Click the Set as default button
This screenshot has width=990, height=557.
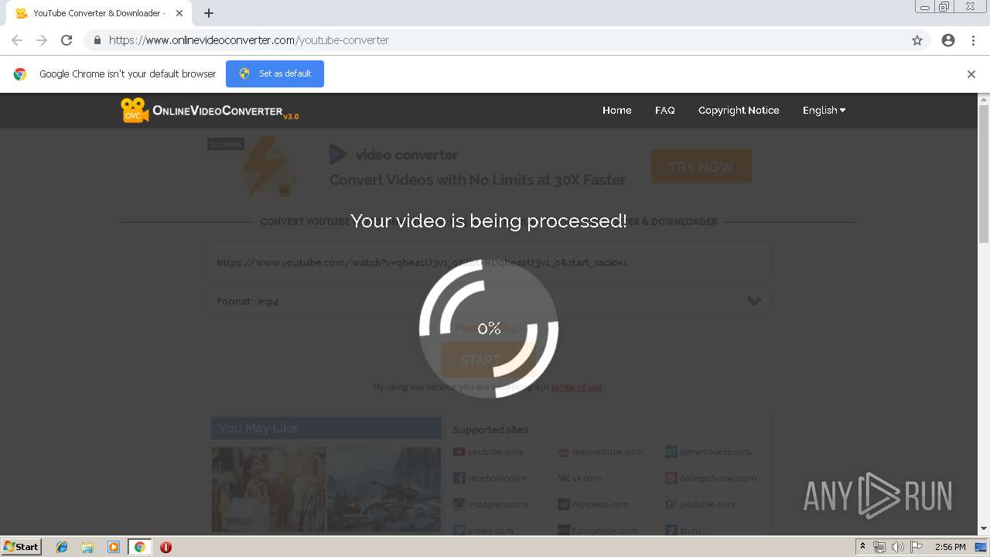(x=275, y=73)
